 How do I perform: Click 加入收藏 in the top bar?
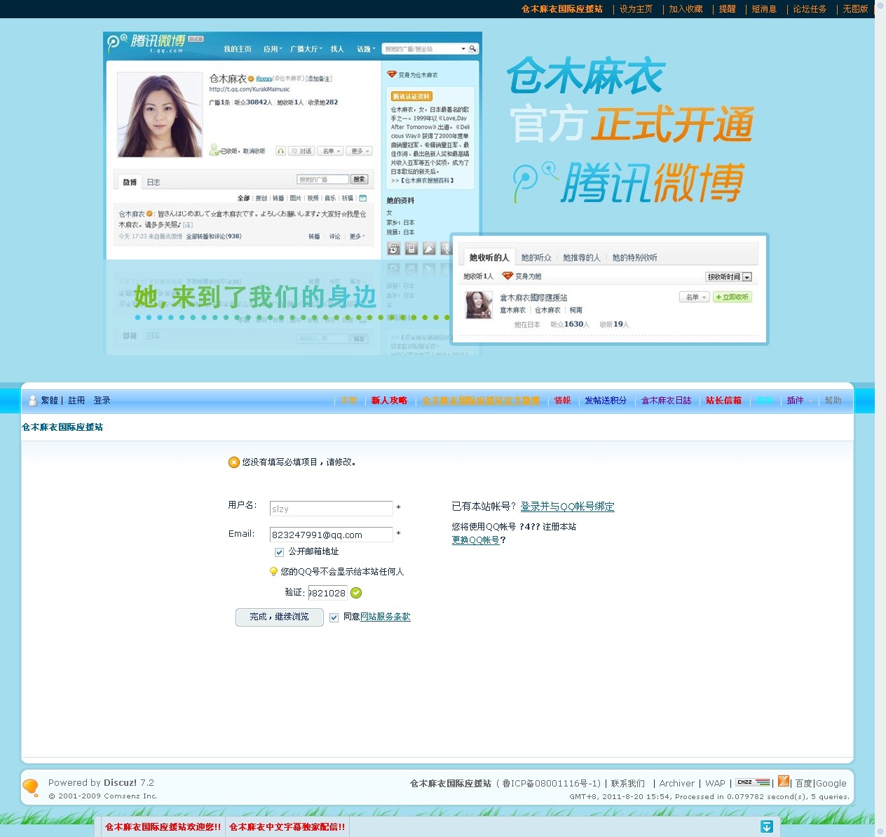click(686, 9)
